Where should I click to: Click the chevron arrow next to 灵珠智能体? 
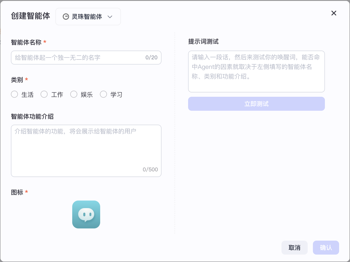tap(110, 17)
